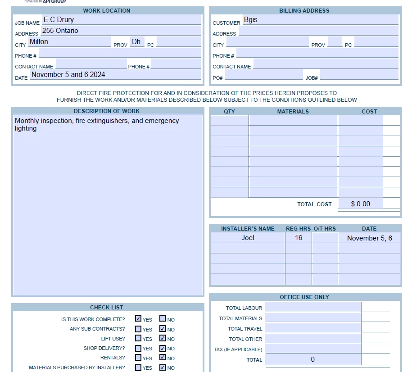Toggle NO for Any Sub Contracts
Screen dimensions: 403x372
click(163, 329)
